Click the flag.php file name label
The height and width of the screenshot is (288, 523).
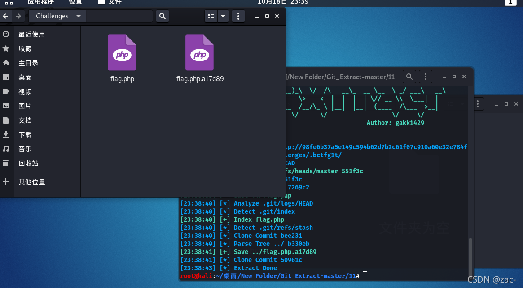pos(122,79)
